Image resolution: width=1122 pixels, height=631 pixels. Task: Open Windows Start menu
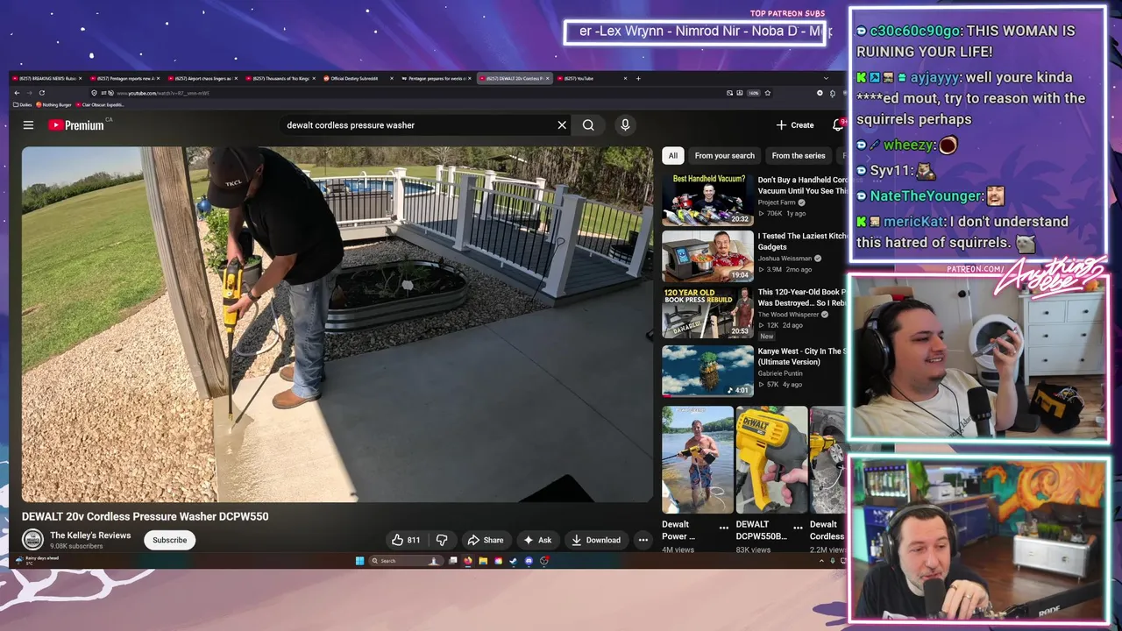359,561
